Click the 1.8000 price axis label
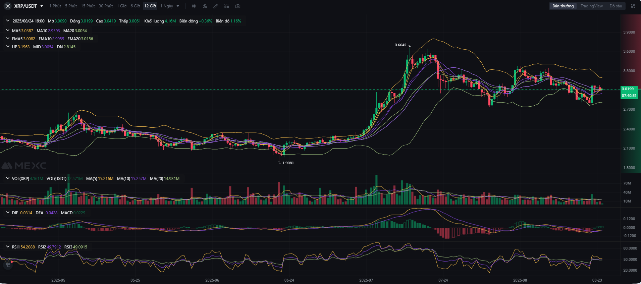 click(x=629, y=168)
